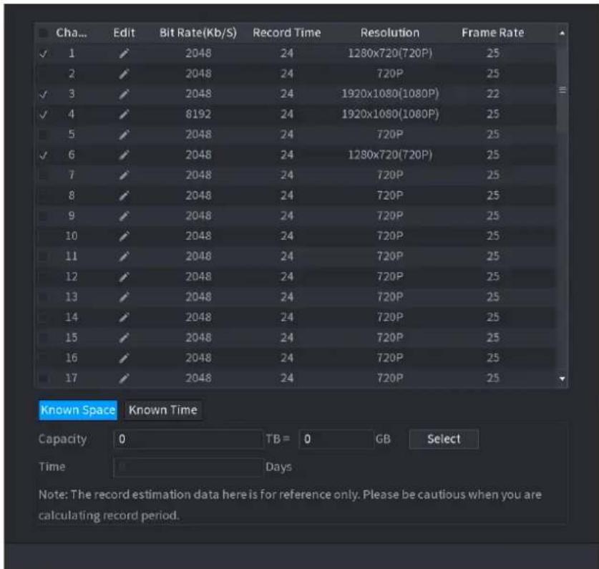Image resolution: width=599 pixels, height=569 pixels.
Task: Edit channel 12 with its pencil icon
Action: pyautogui.click(x=124, y=277)
